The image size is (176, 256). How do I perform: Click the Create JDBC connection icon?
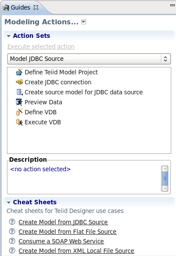pos(19,82)
